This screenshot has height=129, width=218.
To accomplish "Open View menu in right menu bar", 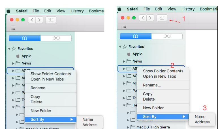I will coord(172,9).
